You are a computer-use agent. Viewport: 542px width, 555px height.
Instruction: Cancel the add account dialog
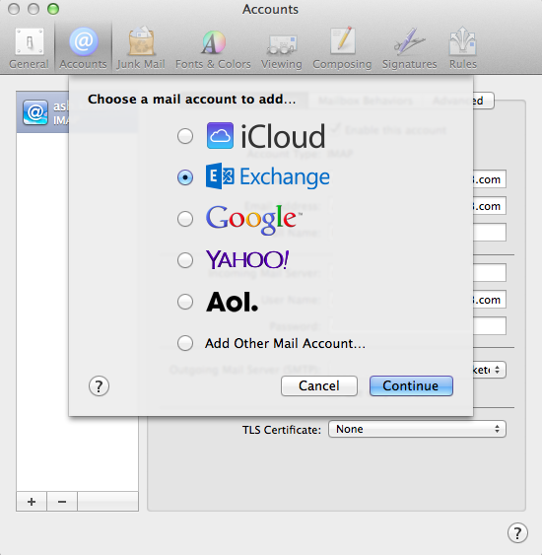[x=319, y=385]
